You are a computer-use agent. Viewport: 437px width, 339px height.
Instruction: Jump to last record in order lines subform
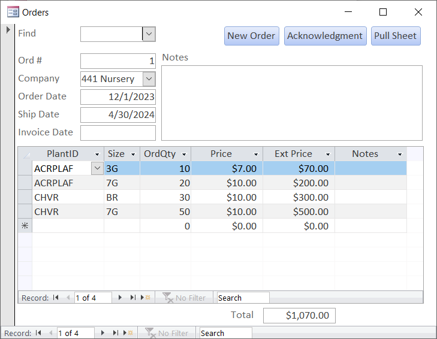tap(132, 298)
